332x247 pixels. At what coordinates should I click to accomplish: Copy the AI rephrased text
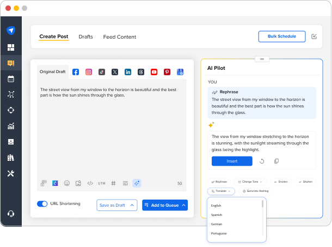276,161
